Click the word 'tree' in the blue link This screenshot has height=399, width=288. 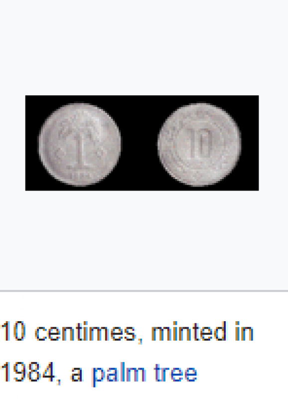point(176,373)
